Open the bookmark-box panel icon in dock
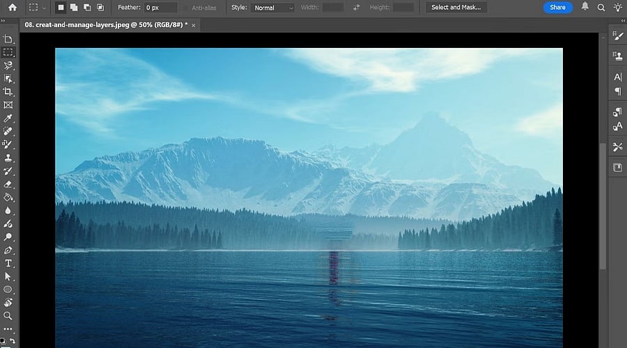The image size is (627, 348). pyautogui.click(x=618, y=168)
